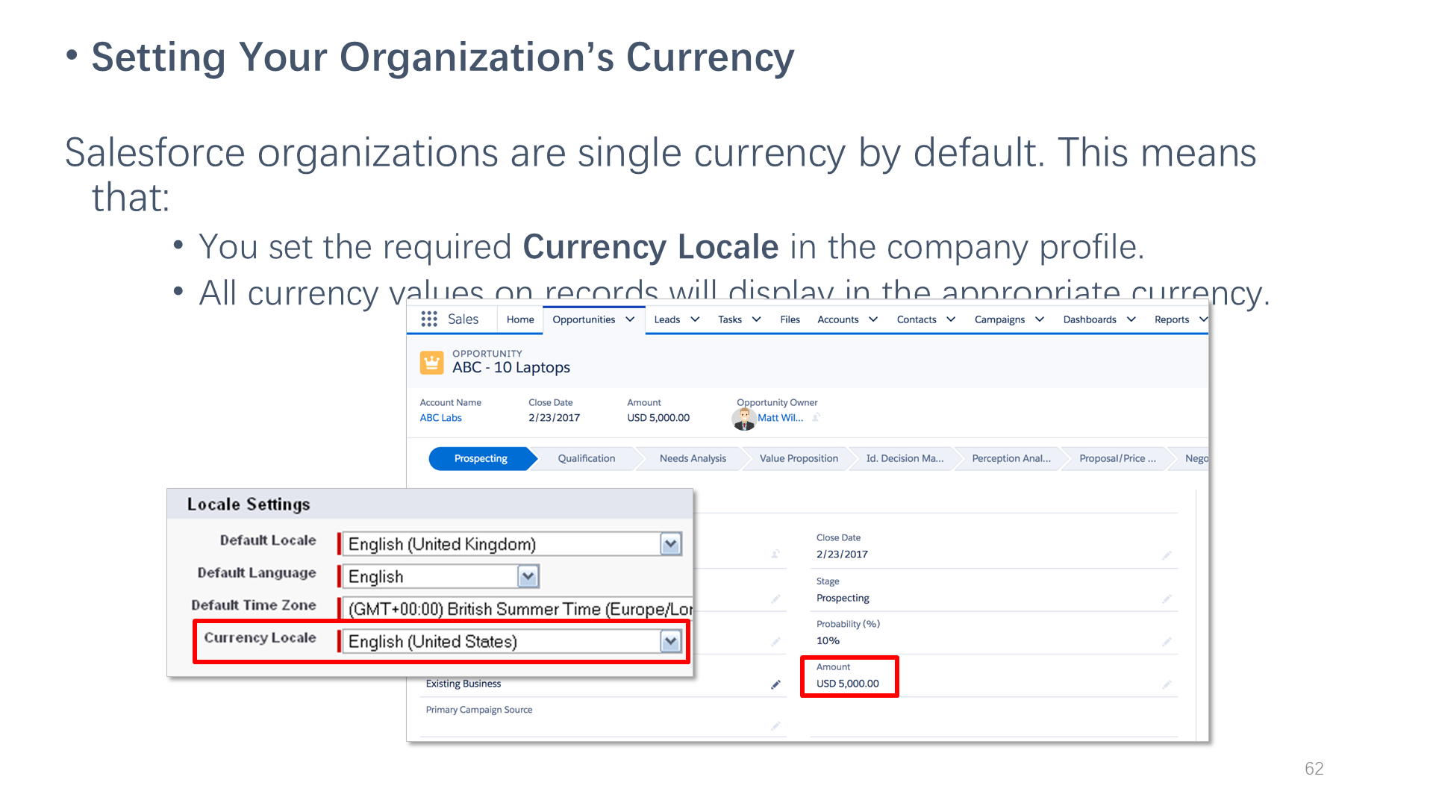1433x806 pixels.
Task: Click '10%' Probability value
Action: [828, 640]
